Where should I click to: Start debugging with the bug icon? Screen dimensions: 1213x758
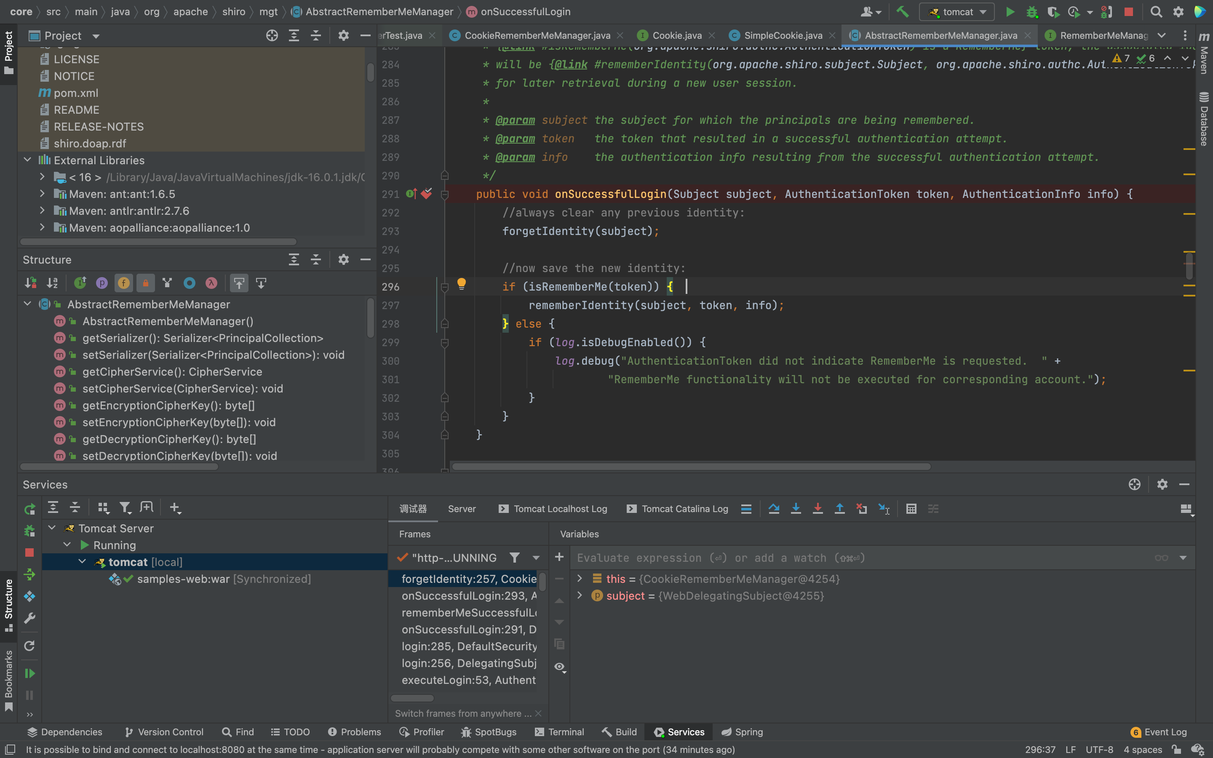tap(1031, 11)
